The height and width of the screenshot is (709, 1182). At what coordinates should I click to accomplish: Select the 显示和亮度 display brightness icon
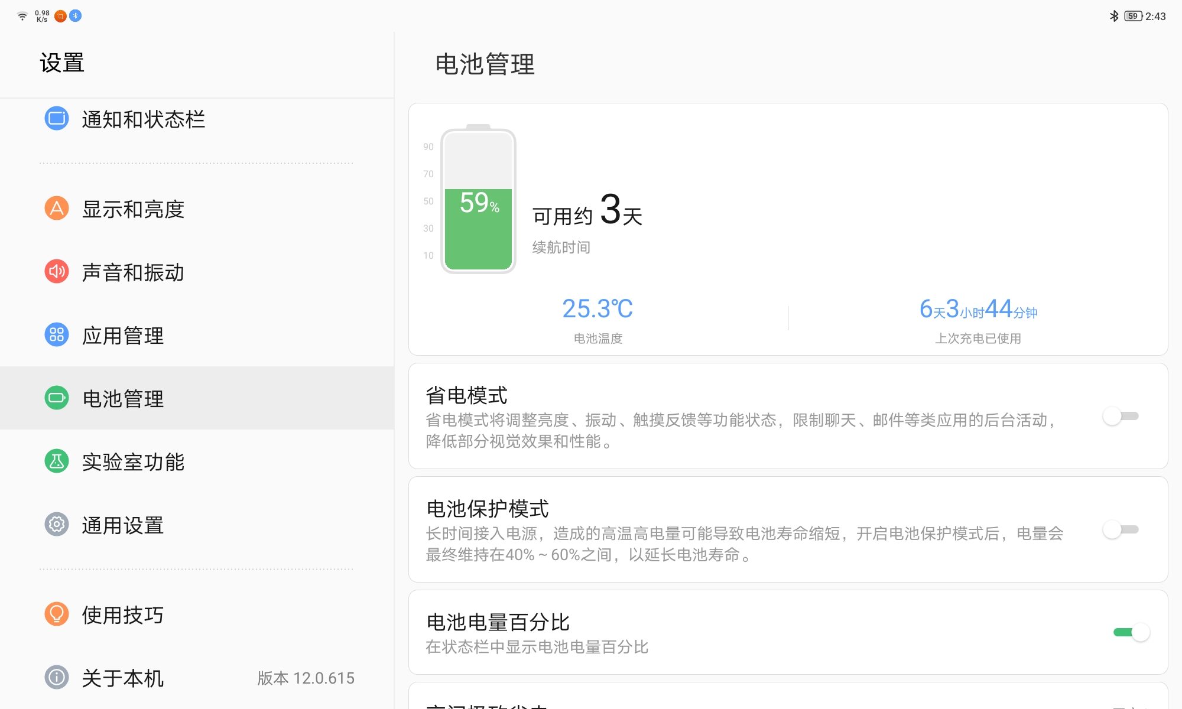[56, 209]
